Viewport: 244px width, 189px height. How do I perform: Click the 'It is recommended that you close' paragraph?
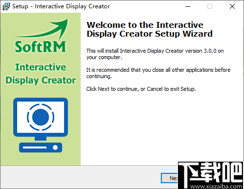[x=158, y=73]
